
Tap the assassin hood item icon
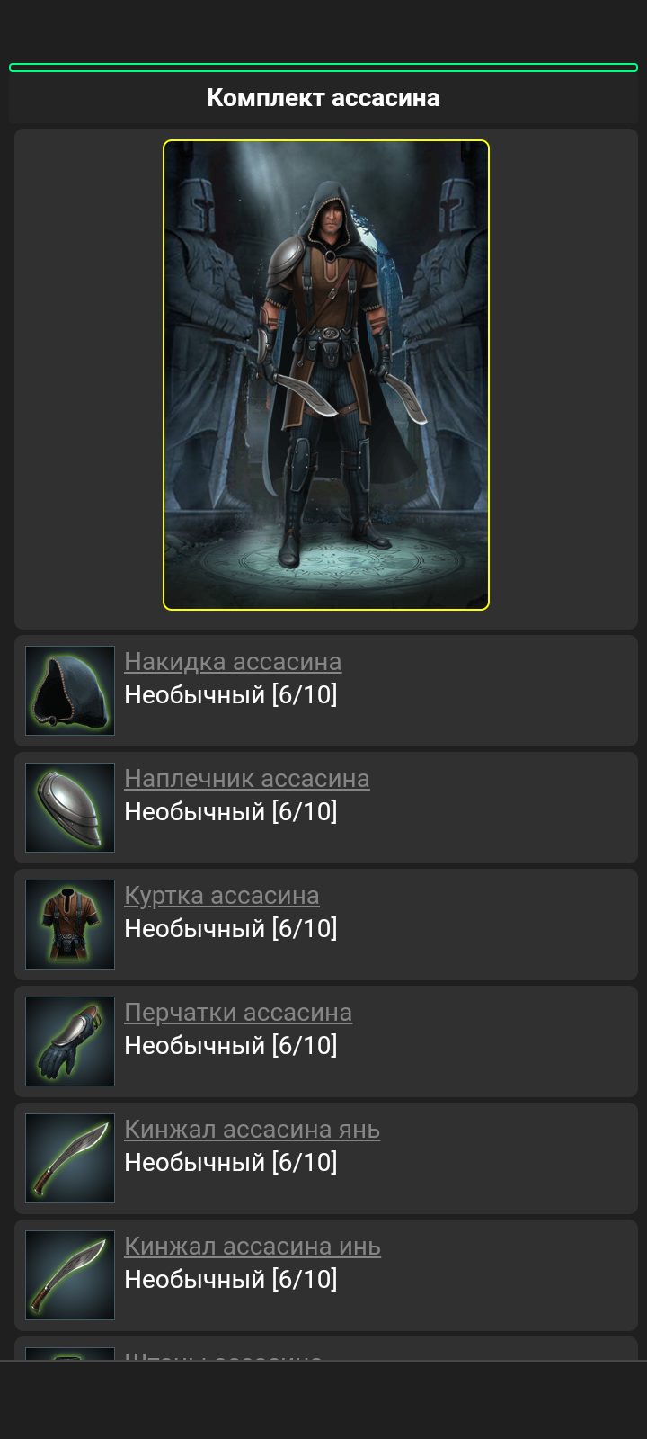[70, 691]
